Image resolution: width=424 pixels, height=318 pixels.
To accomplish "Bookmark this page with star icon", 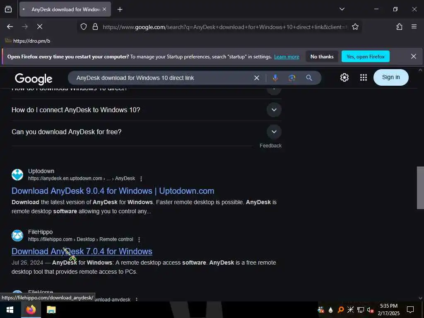I will click(x=355, y=26).
